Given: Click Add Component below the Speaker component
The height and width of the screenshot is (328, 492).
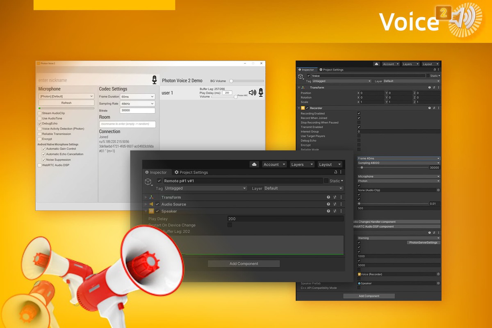Looking at the screenshot, I should (244, 264).
